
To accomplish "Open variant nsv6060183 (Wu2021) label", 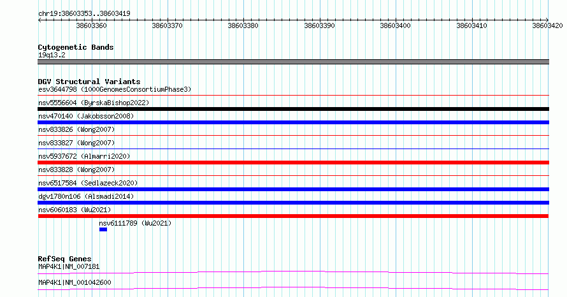I will pos(75,210).
